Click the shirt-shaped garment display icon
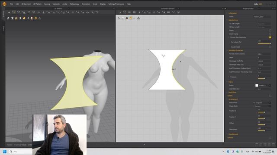 click(13, 18)
